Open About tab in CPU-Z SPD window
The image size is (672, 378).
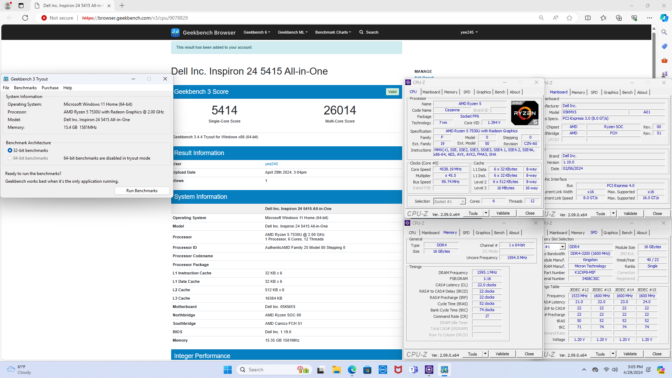[x=642, y=233]
